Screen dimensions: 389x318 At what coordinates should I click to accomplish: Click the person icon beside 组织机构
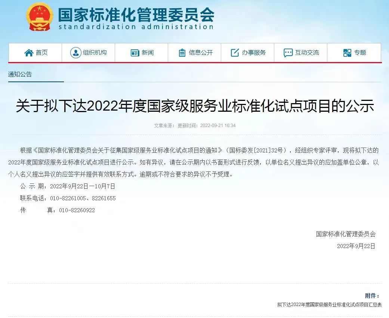tap(75, 53)
